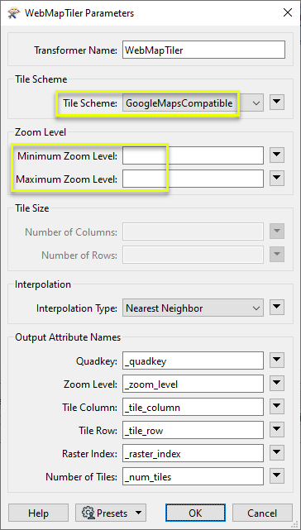Open Number of Tiles arrow menu

pos(277,476)
